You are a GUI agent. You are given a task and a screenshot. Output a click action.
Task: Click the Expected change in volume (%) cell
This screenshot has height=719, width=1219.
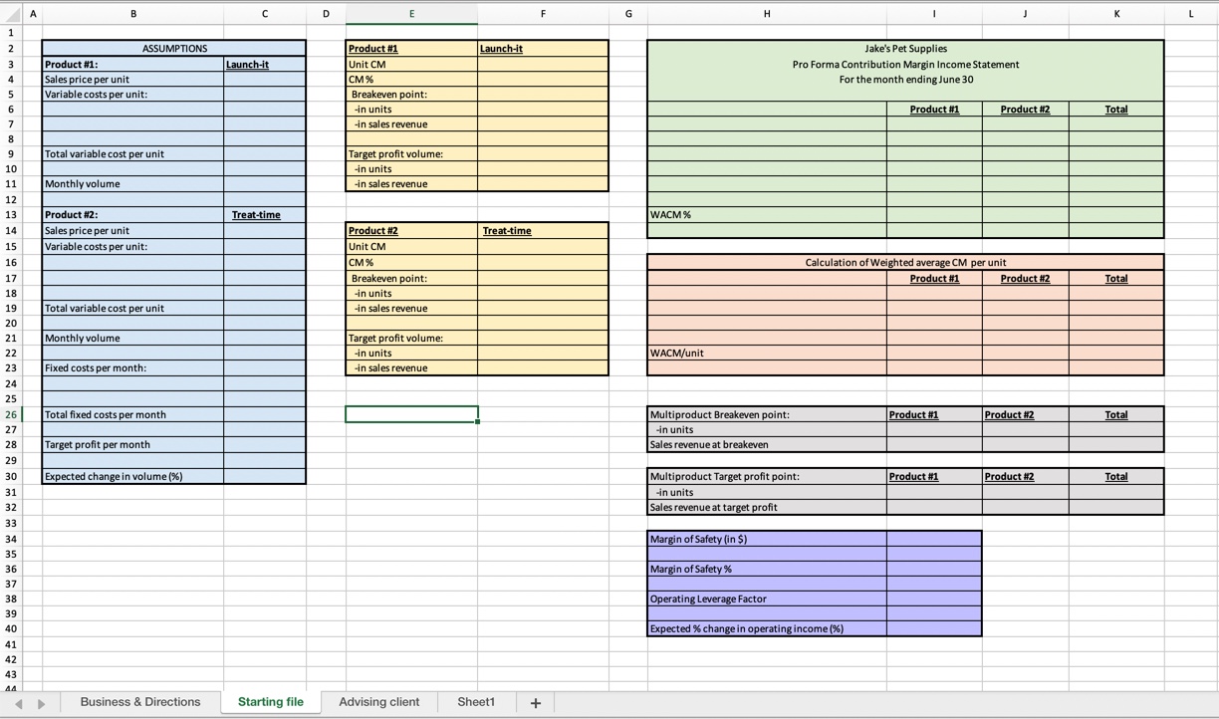pyautogui.click(x=132, y=476)
